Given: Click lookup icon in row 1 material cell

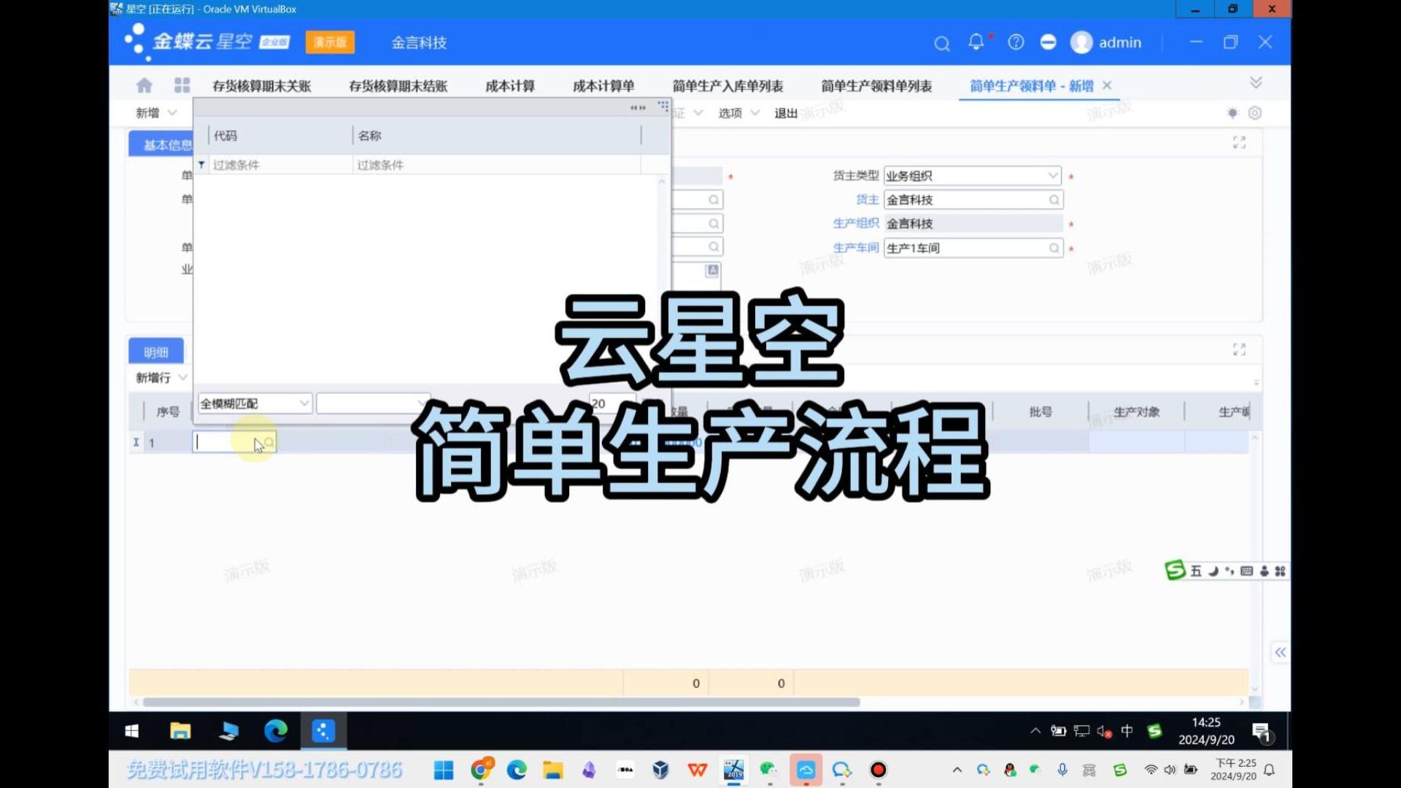Looking at the screenshot, I should pyautogui.click(x=269, y=443).
